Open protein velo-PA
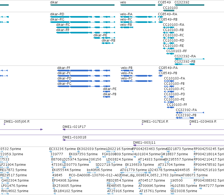 tap(127, 73)
